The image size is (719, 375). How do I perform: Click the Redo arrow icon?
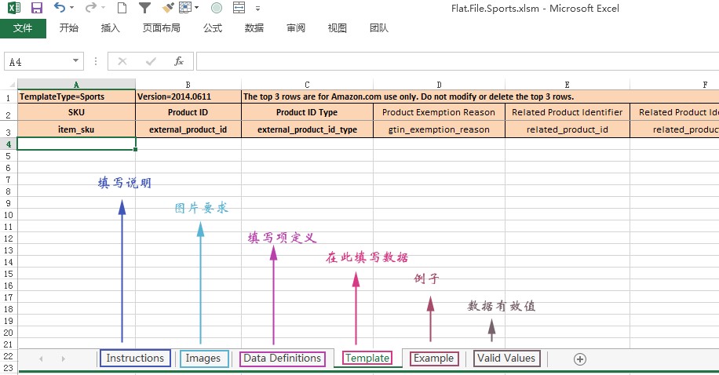[x=90, y=9]
